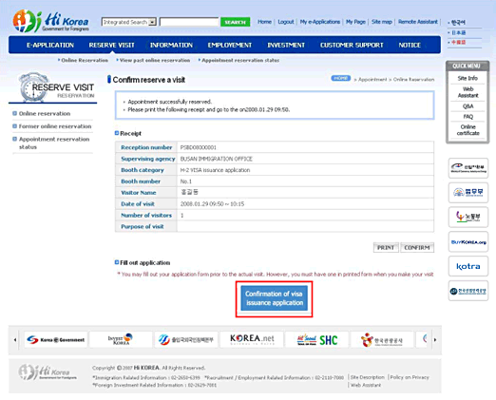Switch language to Korean (한국어)

pyautogui.click(x=458, y=23)
